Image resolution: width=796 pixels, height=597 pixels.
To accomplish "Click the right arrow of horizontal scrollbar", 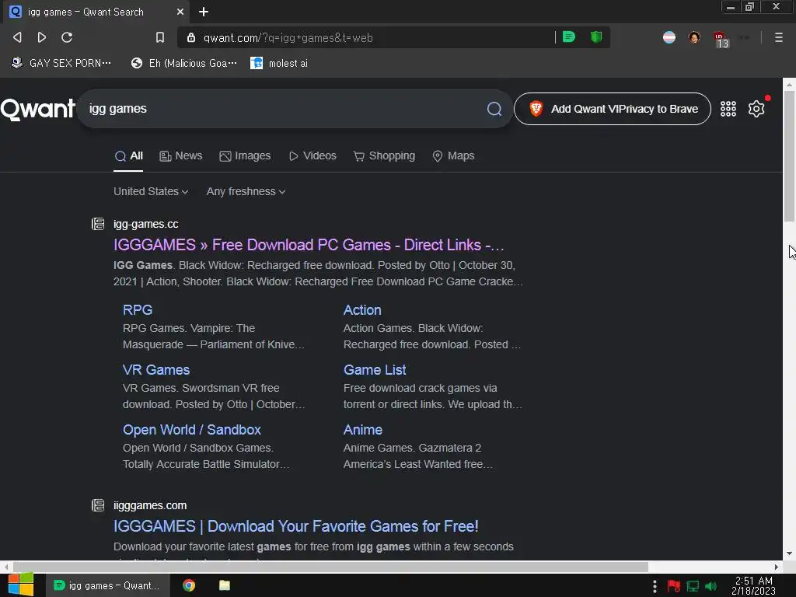I will click(x=777, y=567).
